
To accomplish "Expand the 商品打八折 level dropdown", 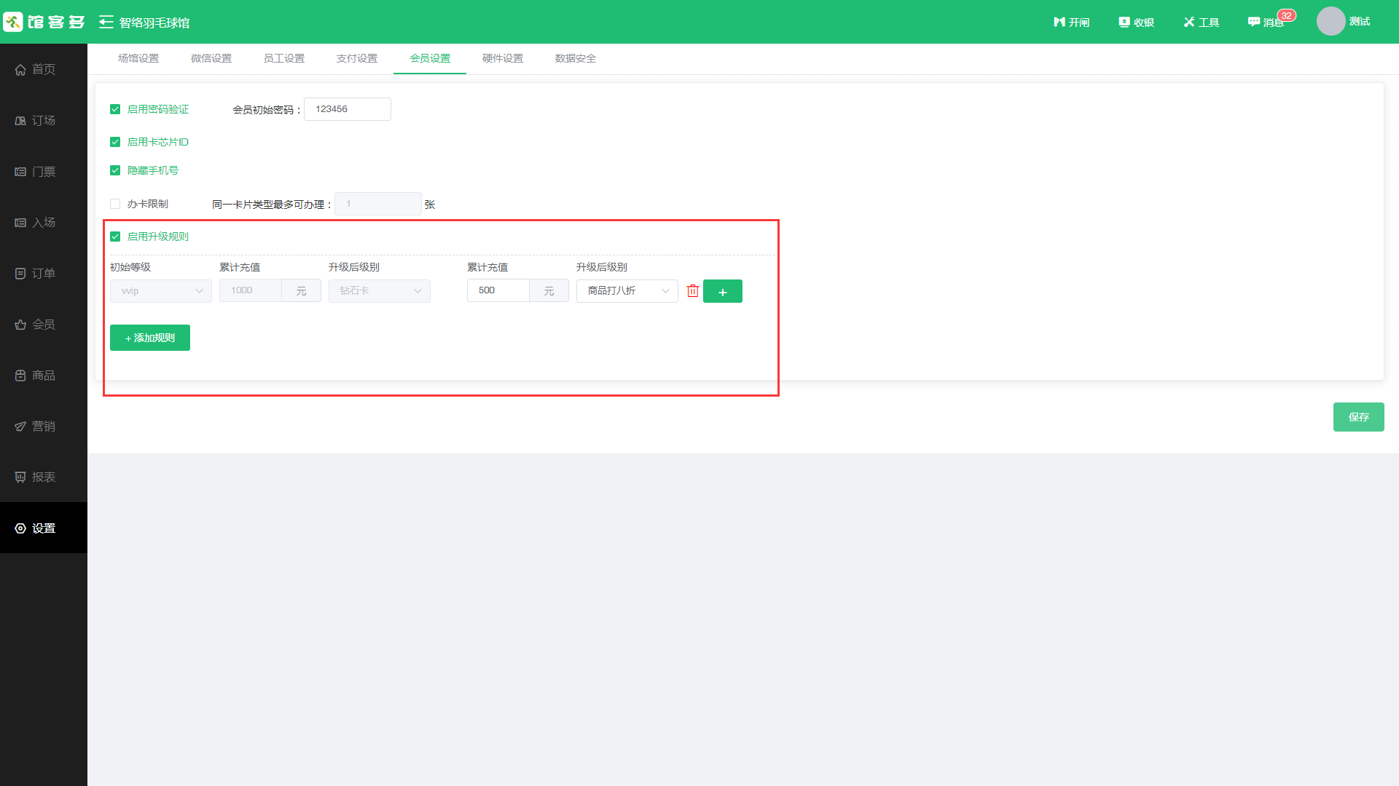I will [627, 291].
